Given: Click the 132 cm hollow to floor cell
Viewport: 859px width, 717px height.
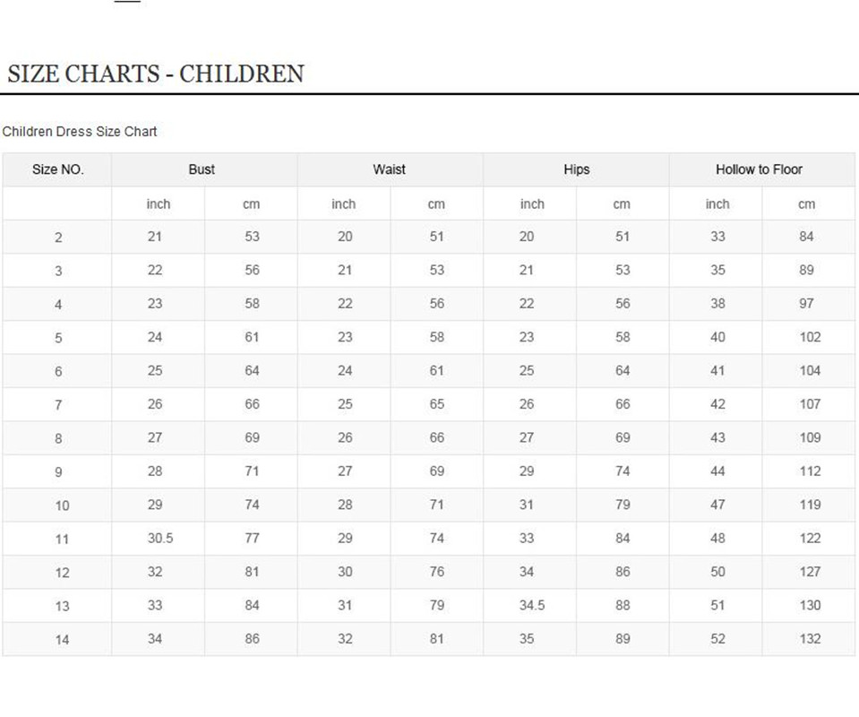Looking at the screenshot, I should (810, 639).
